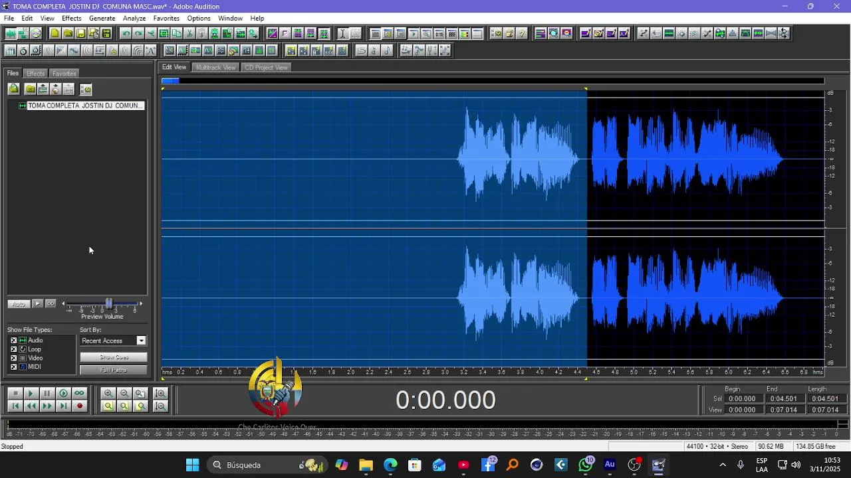Switch to the Effects panel tab

[35, 73]
